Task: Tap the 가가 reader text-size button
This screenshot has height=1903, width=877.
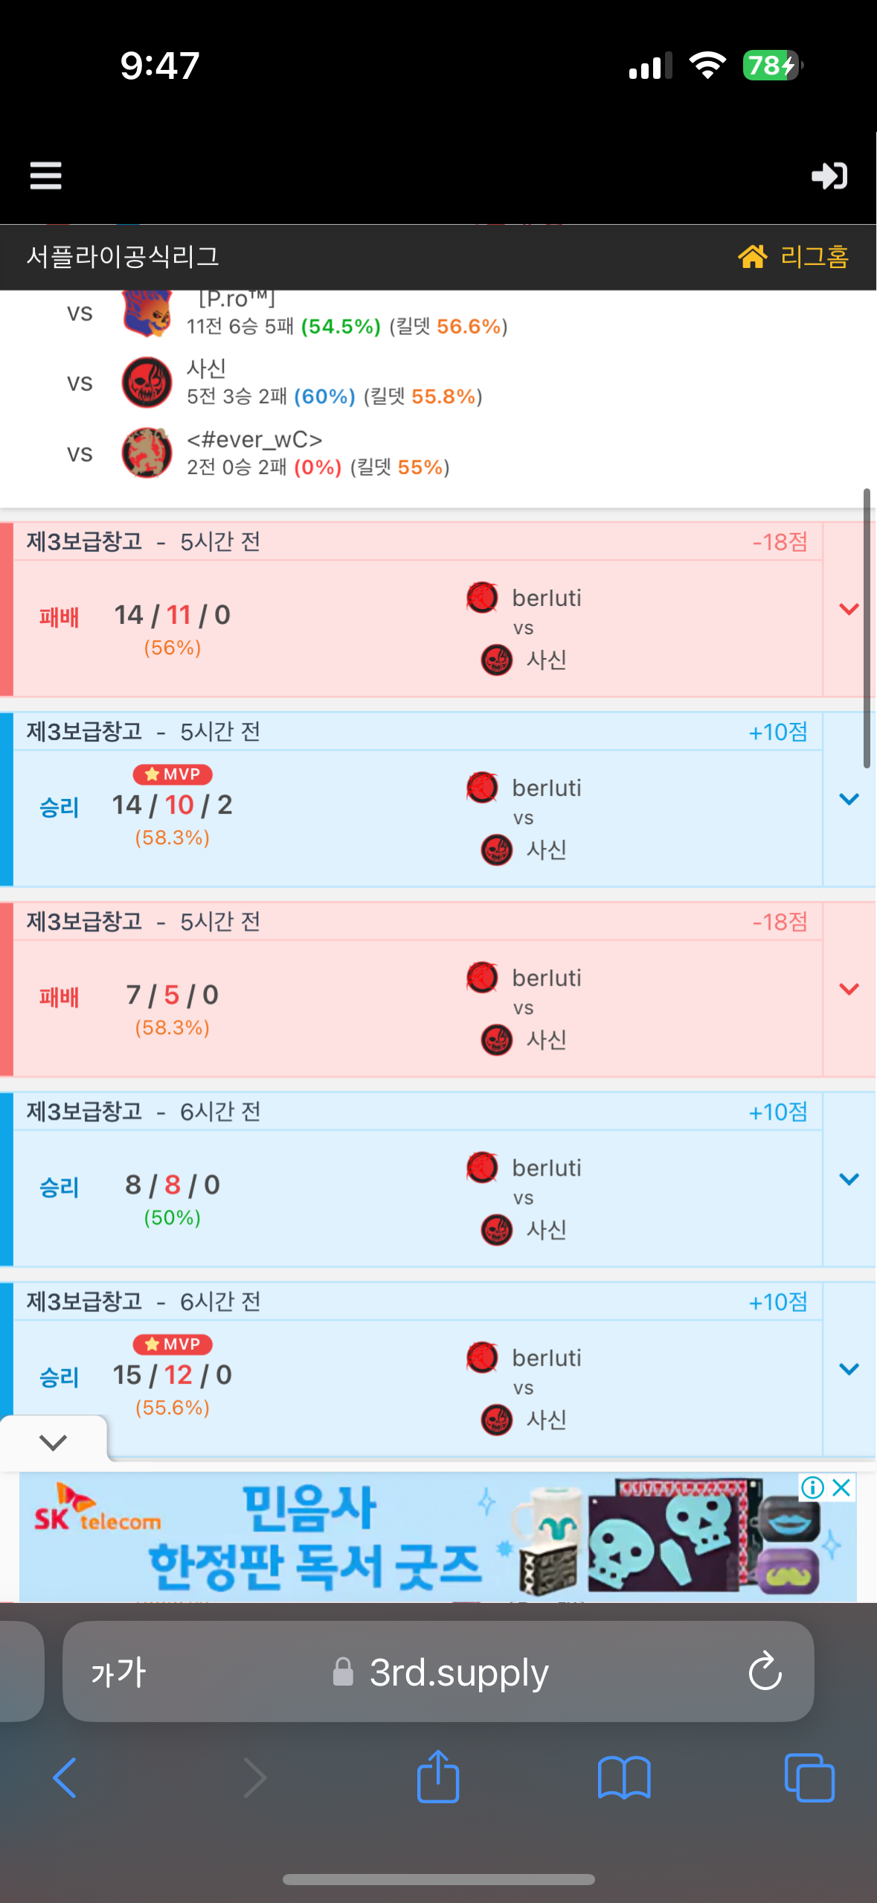Action: [x=119, y=1672]
